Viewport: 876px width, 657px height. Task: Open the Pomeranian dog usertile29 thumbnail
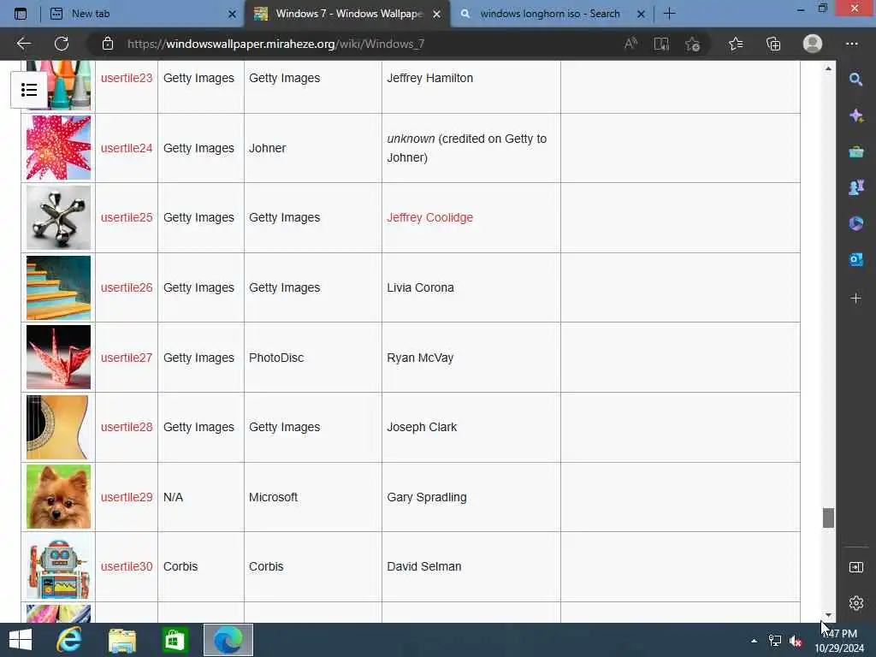point(58,497)
